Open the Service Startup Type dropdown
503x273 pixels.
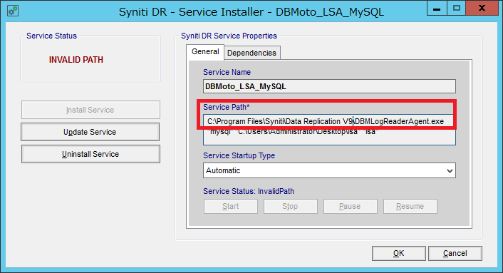point(329,170)
